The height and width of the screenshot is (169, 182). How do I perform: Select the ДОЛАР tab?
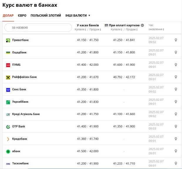[8, 16]
